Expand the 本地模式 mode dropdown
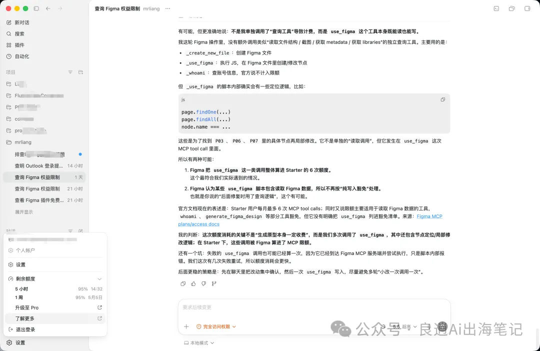 (x=199, y=343)
